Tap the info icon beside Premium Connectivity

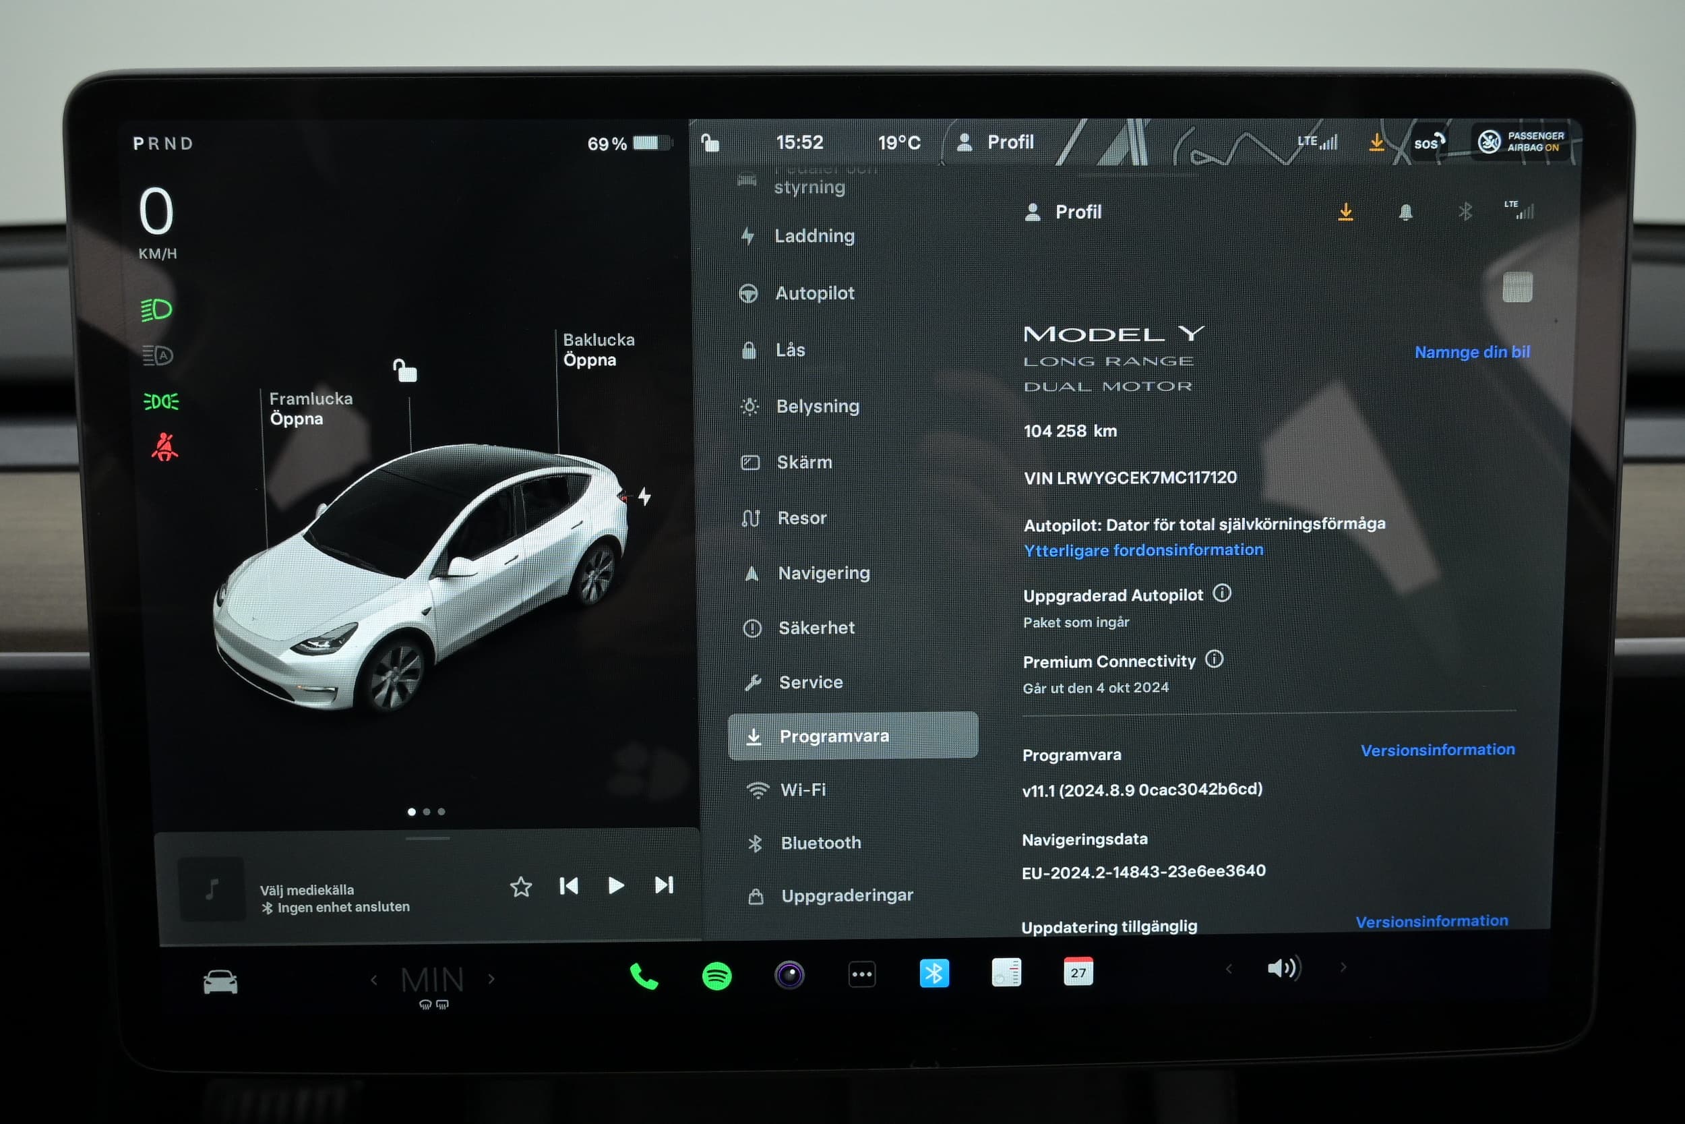[1215, 659]
